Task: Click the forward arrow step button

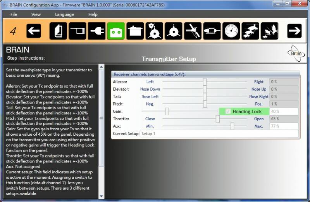Action: point(294,31)
